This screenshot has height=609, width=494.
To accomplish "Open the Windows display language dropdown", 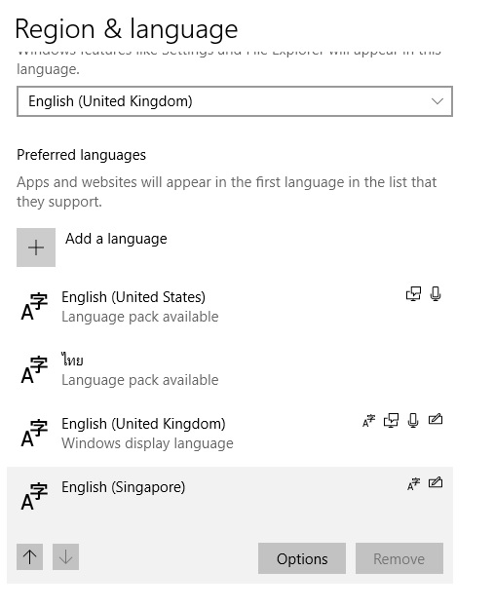I will 235,101.
